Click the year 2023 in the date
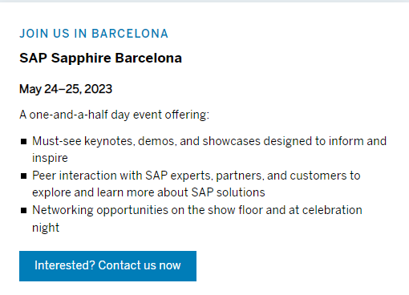The image size is (409, 295). click(x=98, y=89)
